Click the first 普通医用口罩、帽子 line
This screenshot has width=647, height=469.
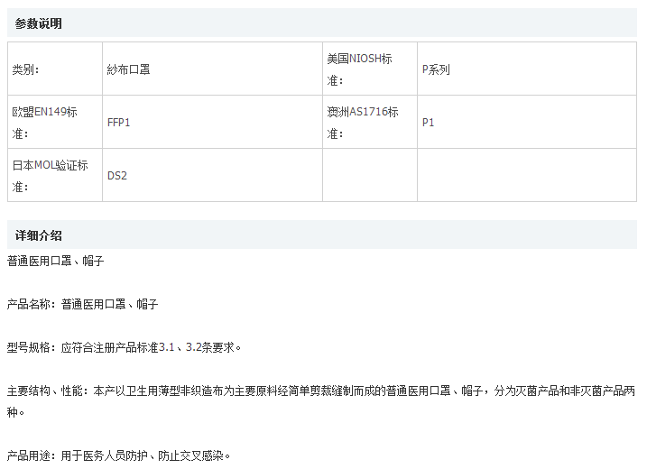[x=56, y=261]
